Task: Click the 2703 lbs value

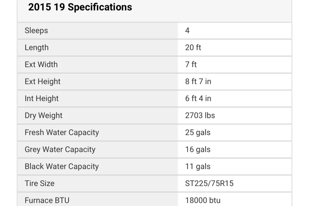Action: point(200,115)
